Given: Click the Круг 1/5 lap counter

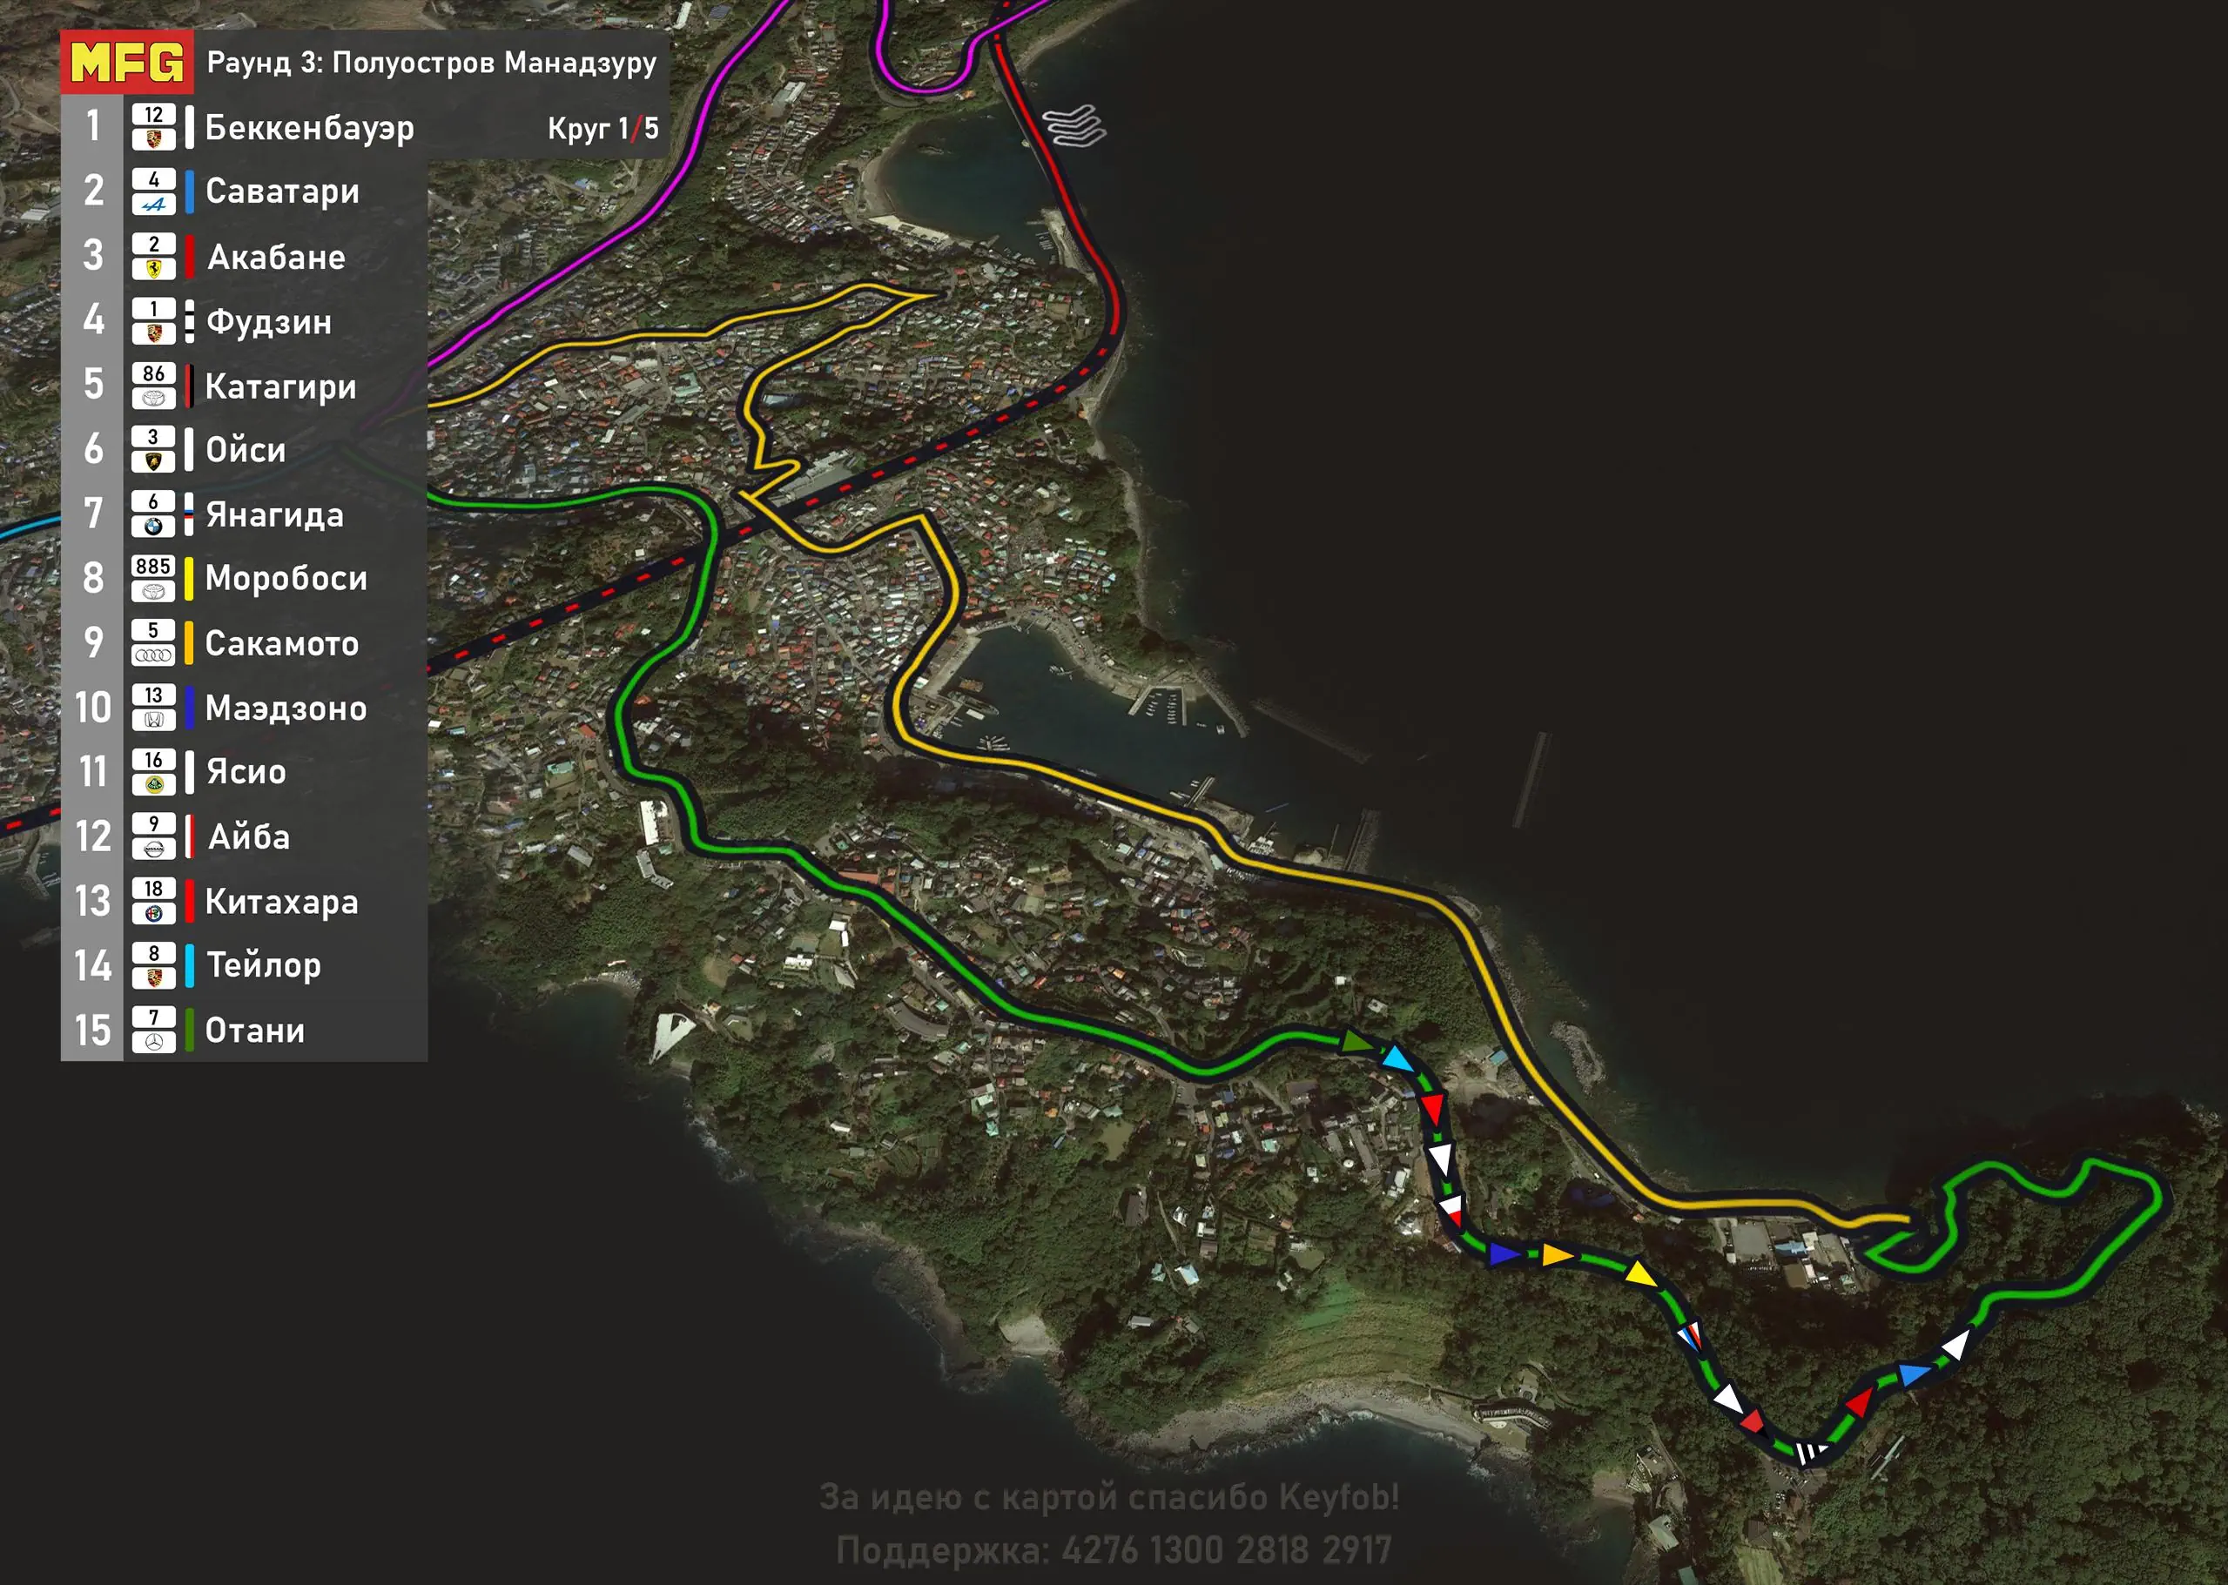Looking at the screenshot, I should click(602, 128).
